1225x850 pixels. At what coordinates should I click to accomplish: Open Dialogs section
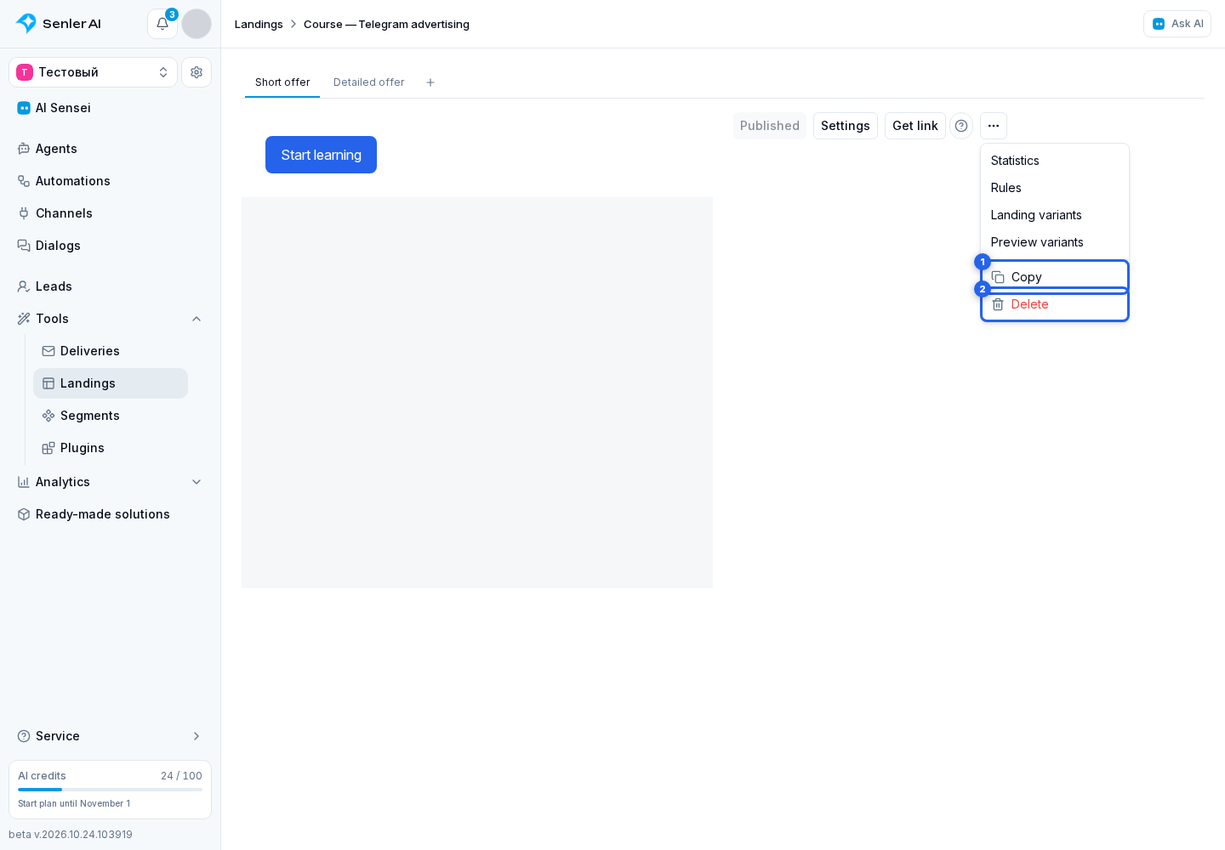click(111, 246)
